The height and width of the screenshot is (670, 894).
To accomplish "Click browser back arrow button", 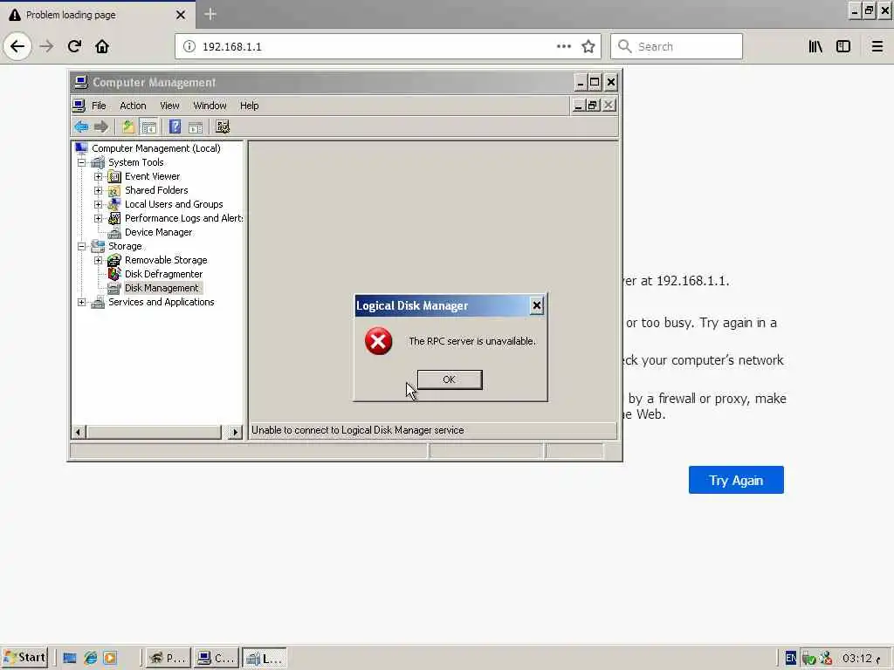I will point(17,46).
